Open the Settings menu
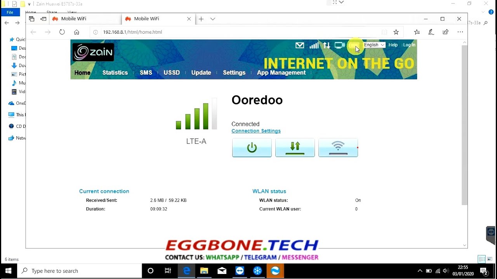Screen dimensions: 497x279 click(234, 72)
